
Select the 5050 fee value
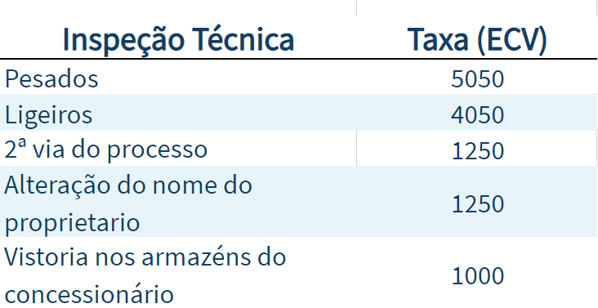click(477, 79)
